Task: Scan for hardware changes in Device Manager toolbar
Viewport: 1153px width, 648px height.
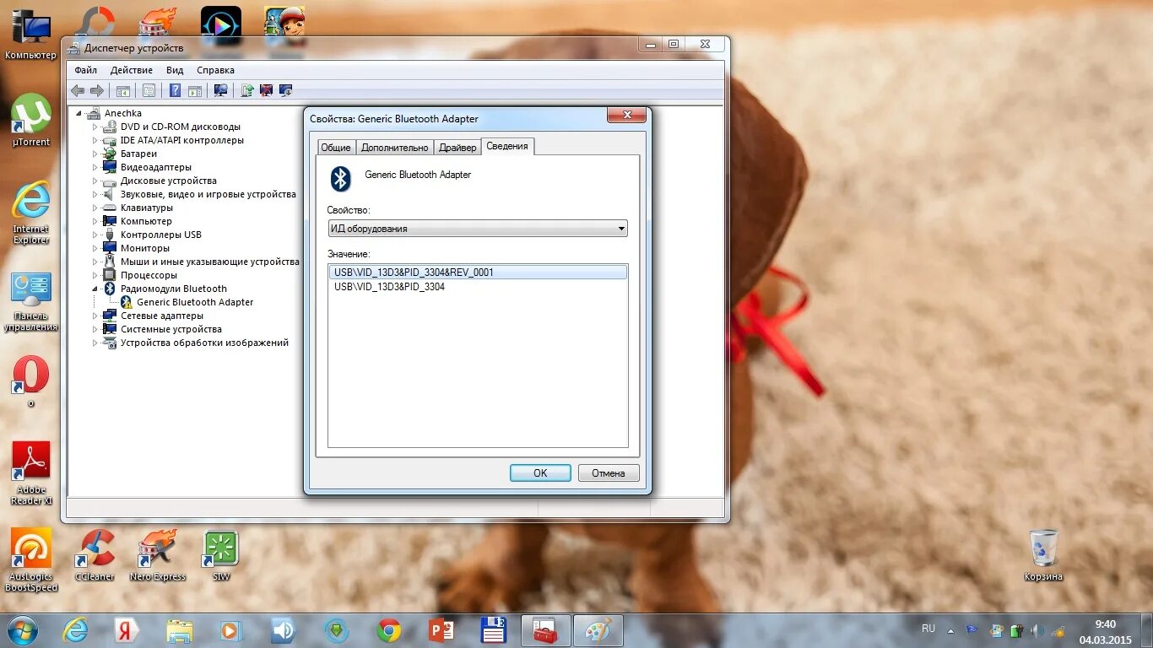Action: [221, 90]
